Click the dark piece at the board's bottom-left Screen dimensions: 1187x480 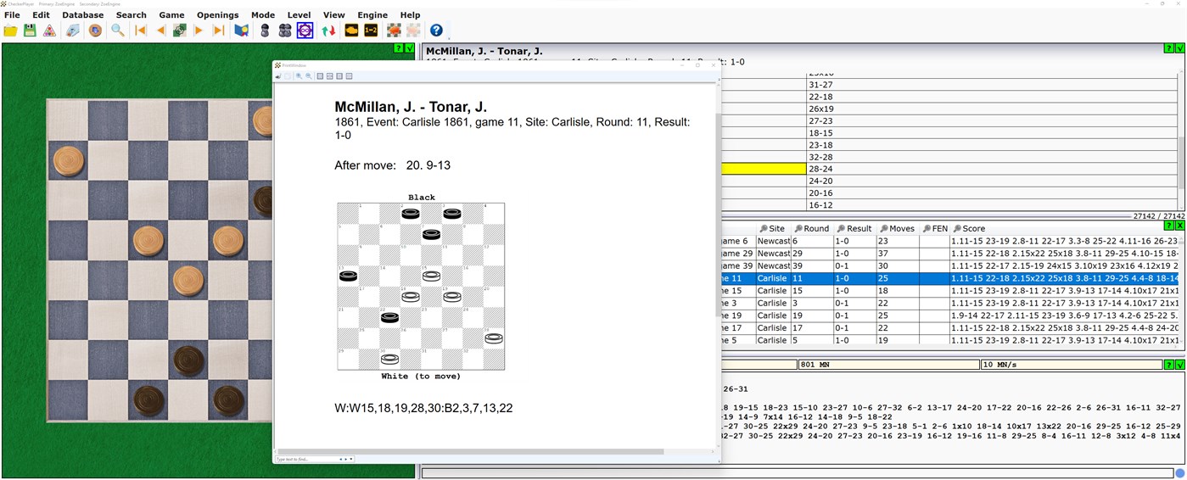[x=149, y=399]
